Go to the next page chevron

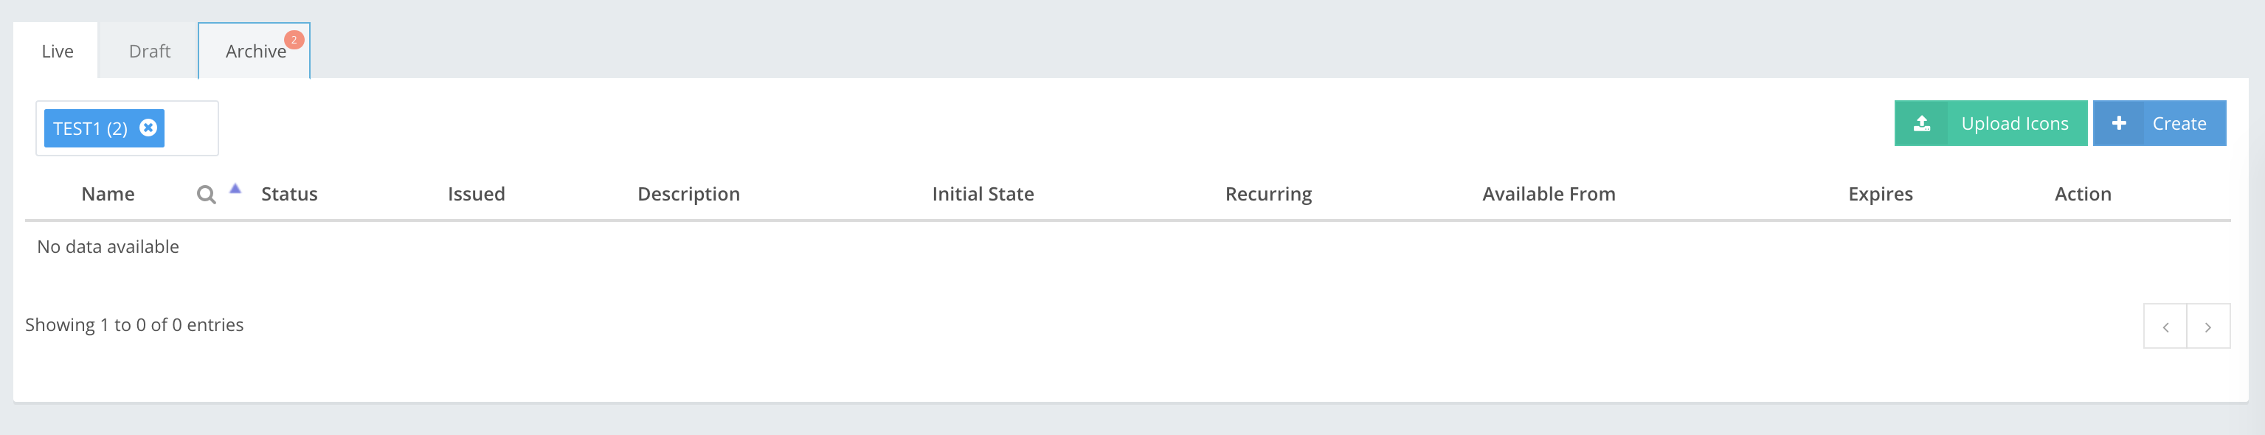tap(2208, 327)
